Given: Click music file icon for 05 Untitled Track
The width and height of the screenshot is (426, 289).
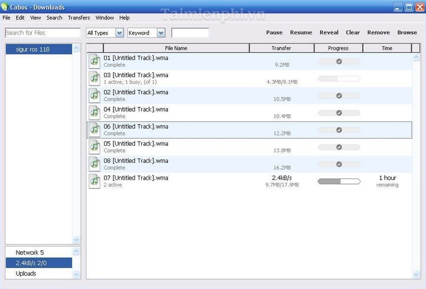Looking at the screenshot, I should [x=94, y=146].
